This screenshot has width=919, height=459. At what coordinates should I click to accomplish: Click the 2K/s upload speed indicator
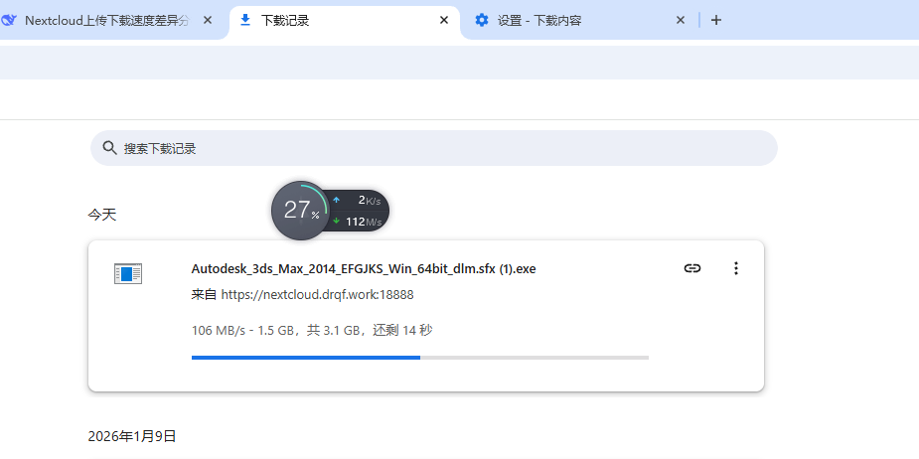point(358,201)
